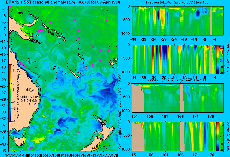Click the 'velocity (m/s)' legend text

point(30,97)
